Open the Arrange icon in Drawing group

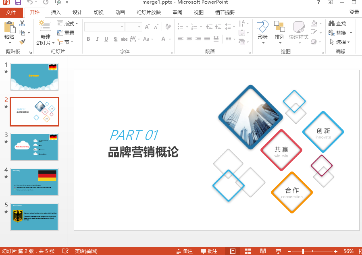pyautogui.click(x=280, y=27)
